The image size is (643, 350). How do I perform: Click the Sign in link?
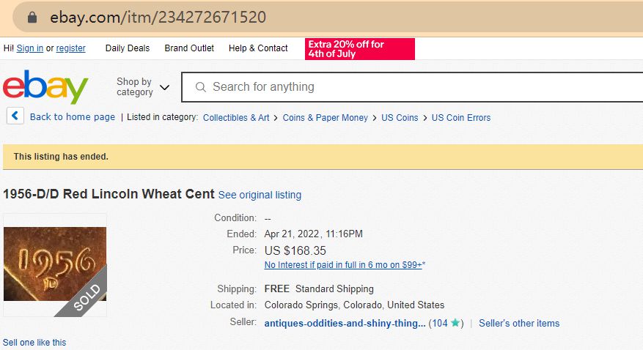30,48
